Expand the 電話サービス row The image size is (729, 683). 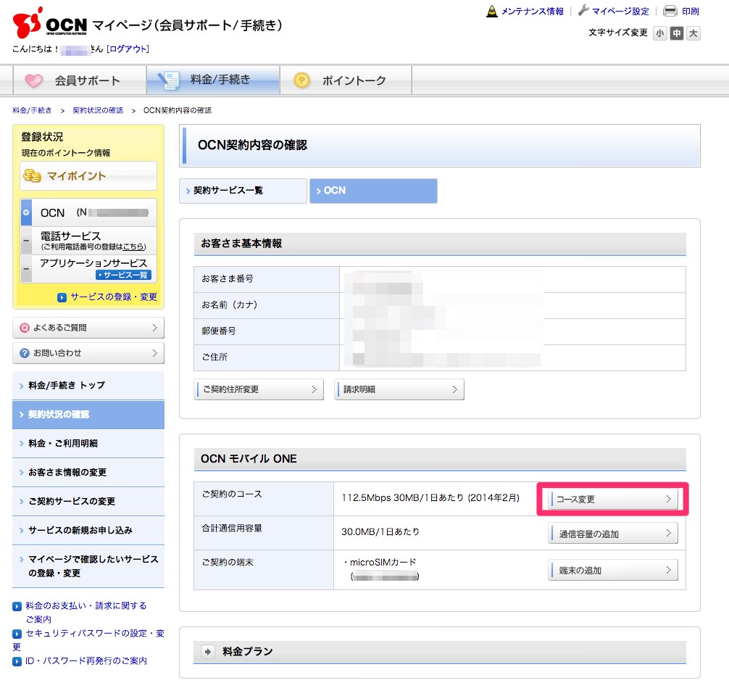point(27,241)
